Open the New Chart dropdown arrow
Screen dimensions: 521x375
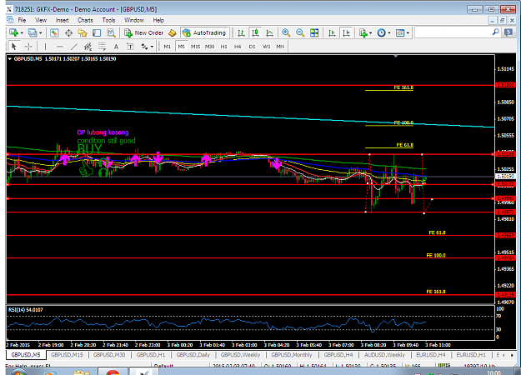click(x=22, y=32)
